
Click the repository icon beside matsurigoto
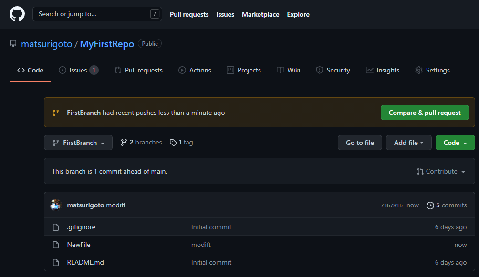[13, 44]
